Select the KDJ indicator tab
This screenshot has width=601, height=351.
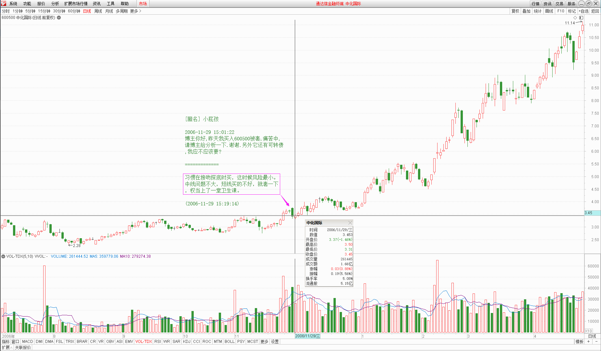(187, 342)
